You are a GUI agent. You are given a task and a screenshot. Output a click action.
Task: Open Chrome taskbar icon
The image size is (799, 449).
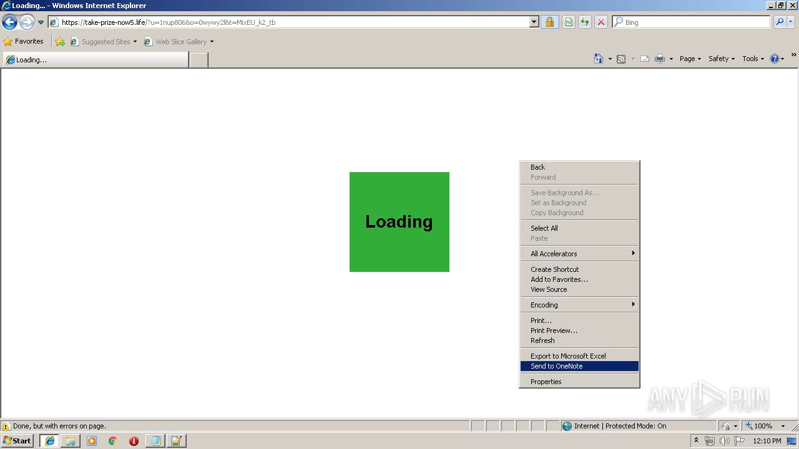pyautogui.click(x=113, y=441)
